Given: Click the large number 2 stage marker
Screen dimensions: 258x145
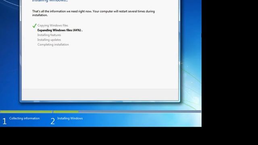Looking at the screenshot, I should click(x=53, y=121).
